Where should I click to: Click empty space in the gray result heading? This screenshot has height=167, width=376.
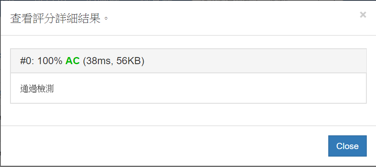251,61
